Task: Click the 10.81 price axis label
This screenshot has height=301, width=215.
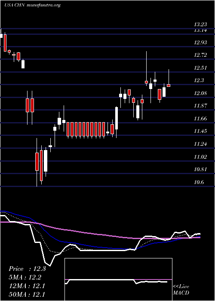Action: click(200, 169)
